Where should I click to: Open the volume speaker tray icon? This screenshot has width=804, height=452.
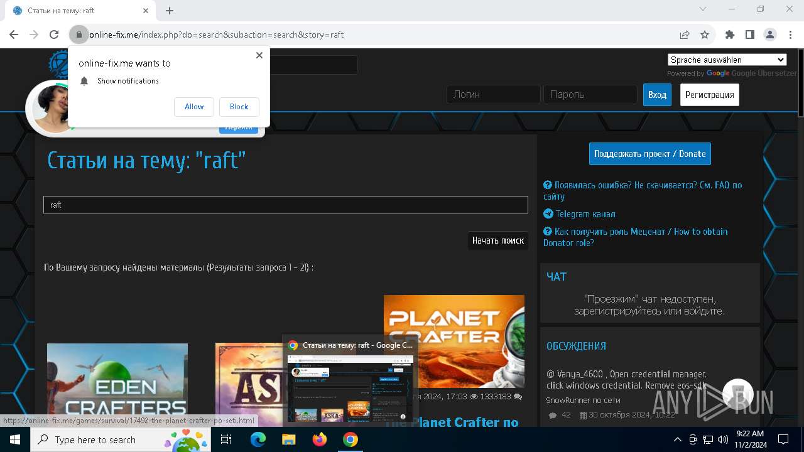click(722, 439)
